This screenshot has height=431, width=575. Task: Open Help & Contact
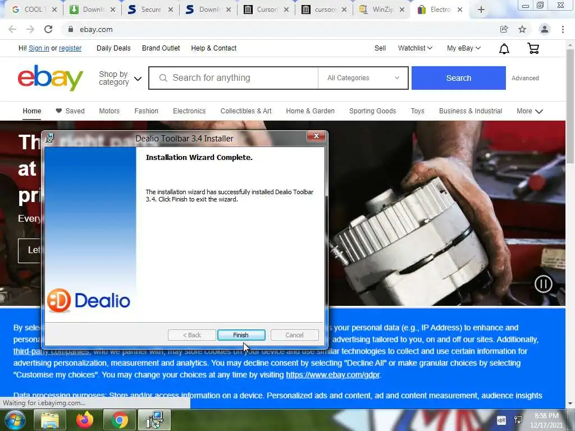pos(214,48)
